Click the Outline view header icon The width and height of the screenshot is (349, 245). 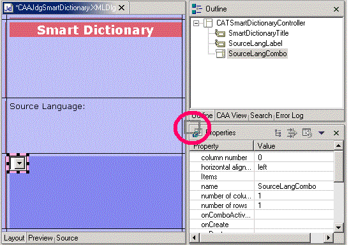coord(197,9)
